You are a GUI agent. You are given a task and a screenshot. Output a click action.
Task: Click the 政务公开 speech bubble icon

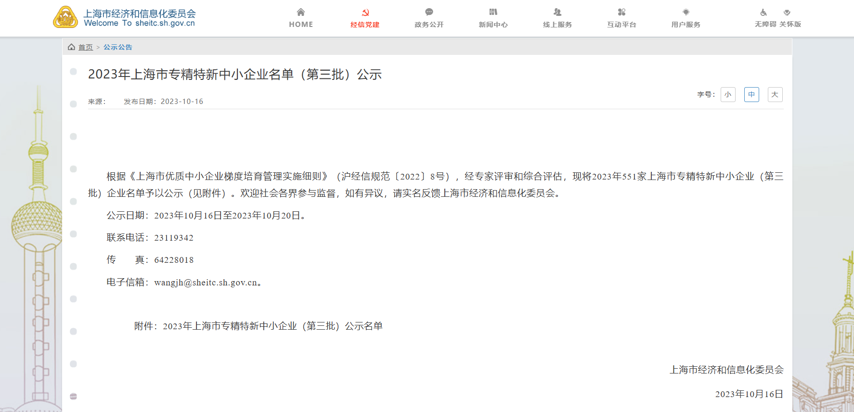[x=429, y=12]
